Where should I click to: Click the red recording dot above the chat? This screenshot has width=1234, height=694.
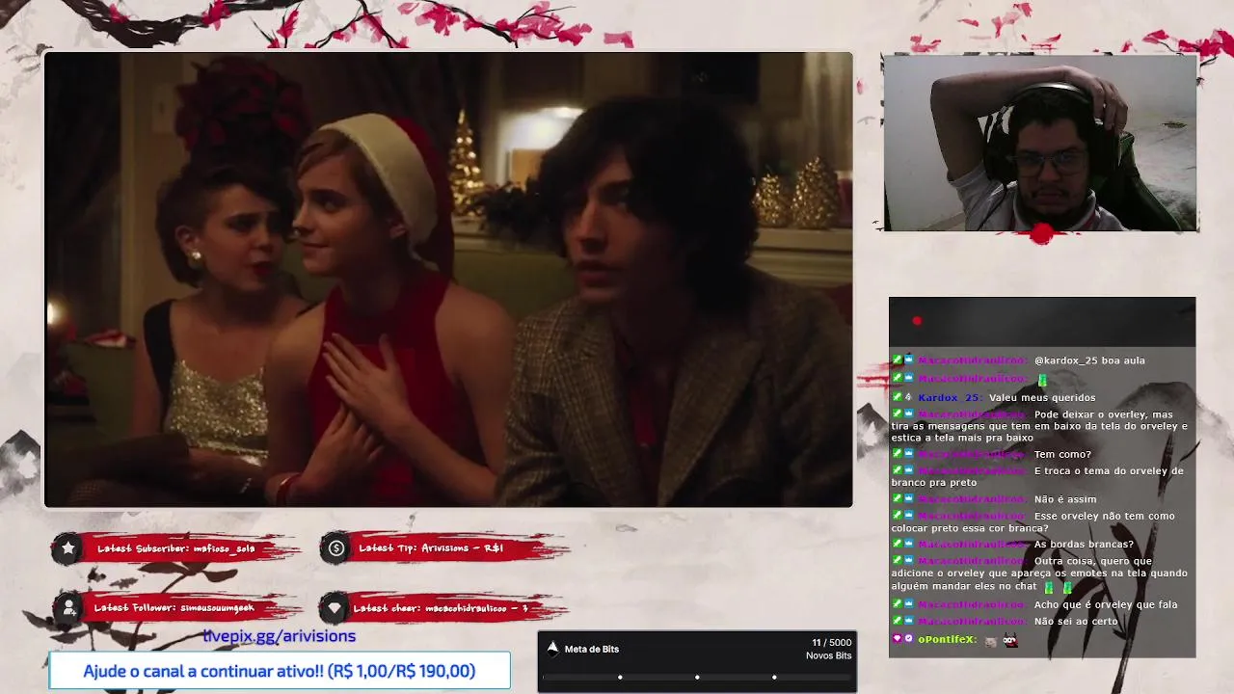tap(917, 321)
